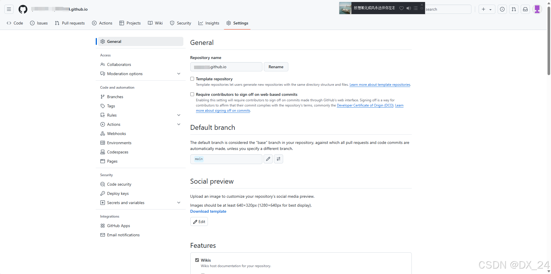Viewport: 551px width, 274px height.
Task: Click Edit social preview button
Action: (199, 222)
